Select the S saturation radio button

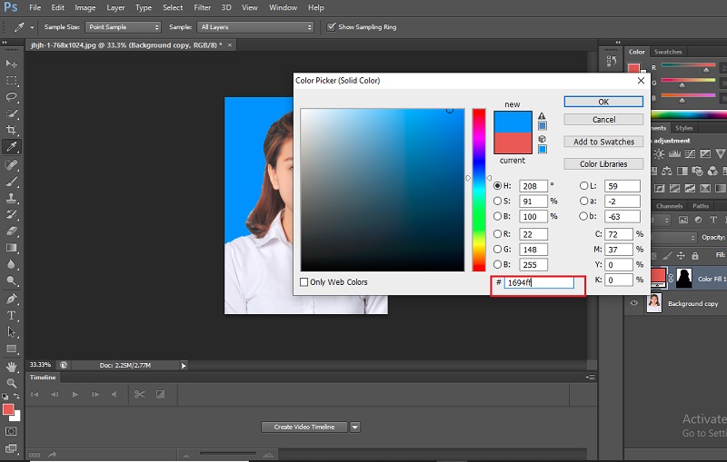click(497, 201)
